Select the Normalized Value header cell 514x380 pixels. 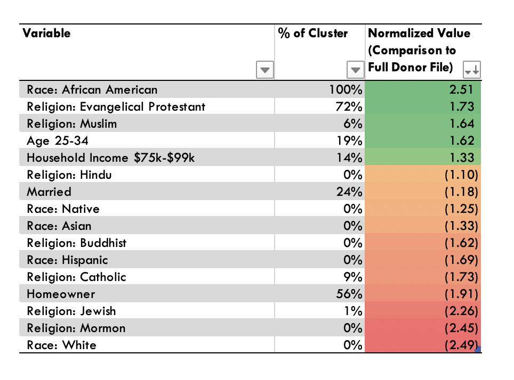pos(423,52)
